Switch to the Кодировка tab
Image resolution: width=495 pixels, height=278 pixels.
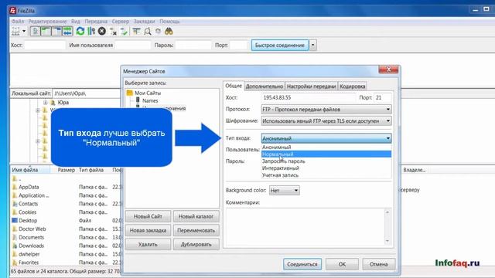(353, 86)
